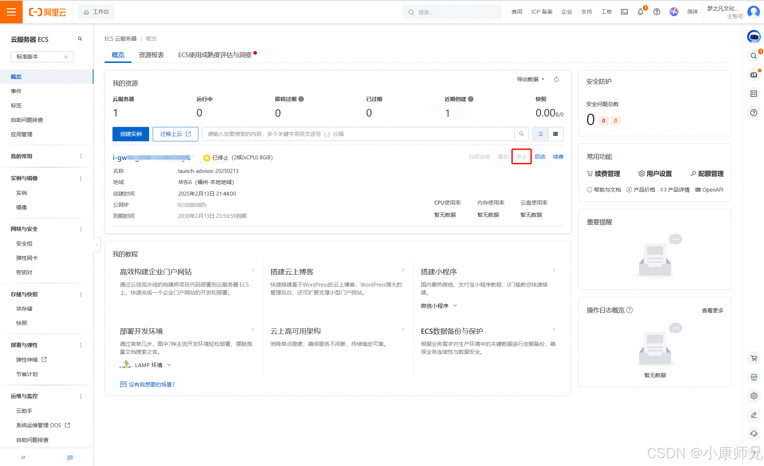Click the resource search input field
Viewport: 764px width, 466px height.
point(358,134)
